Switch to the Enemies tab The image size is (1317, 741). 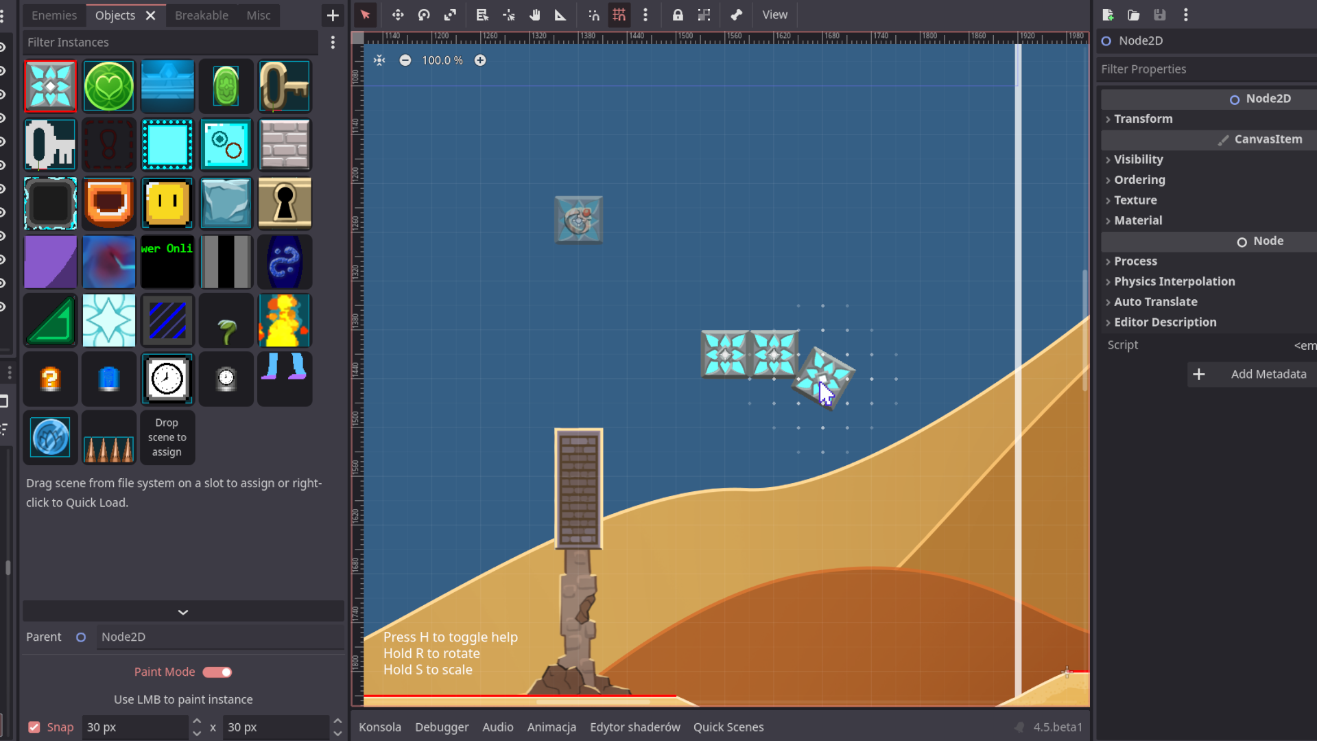point(54,15)
